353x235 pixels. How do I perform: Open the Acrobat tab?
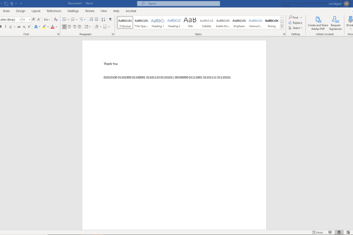[131, 11]
